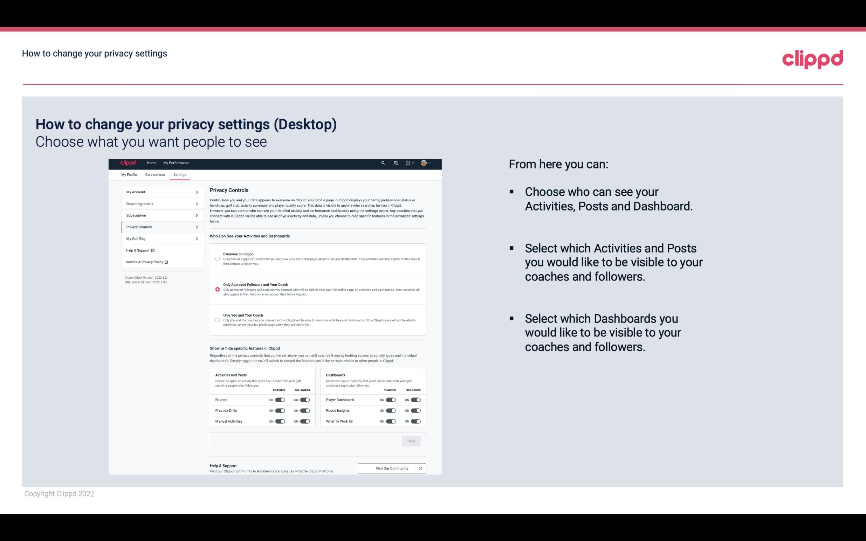The width and height of the screenshot is (866, 541).
Task: Select the Everyone on Clippd radio button
Action: coord(218,258)
